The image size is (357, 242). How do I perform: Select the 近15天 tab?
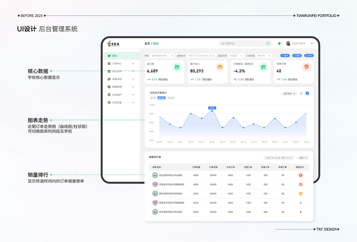pos(161,98)
